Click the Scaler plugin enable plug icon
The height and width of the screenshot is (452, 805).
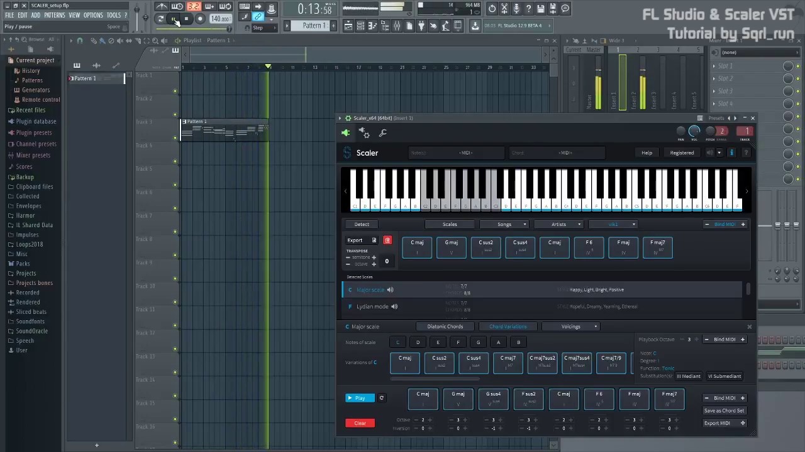(345, 133)
